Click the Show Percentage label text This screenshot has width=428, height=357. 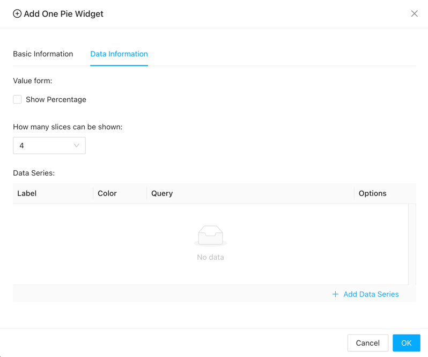pos(56,100)
